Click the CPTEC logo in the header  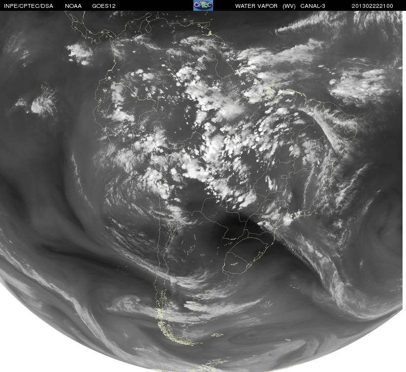tap(203, 5)
